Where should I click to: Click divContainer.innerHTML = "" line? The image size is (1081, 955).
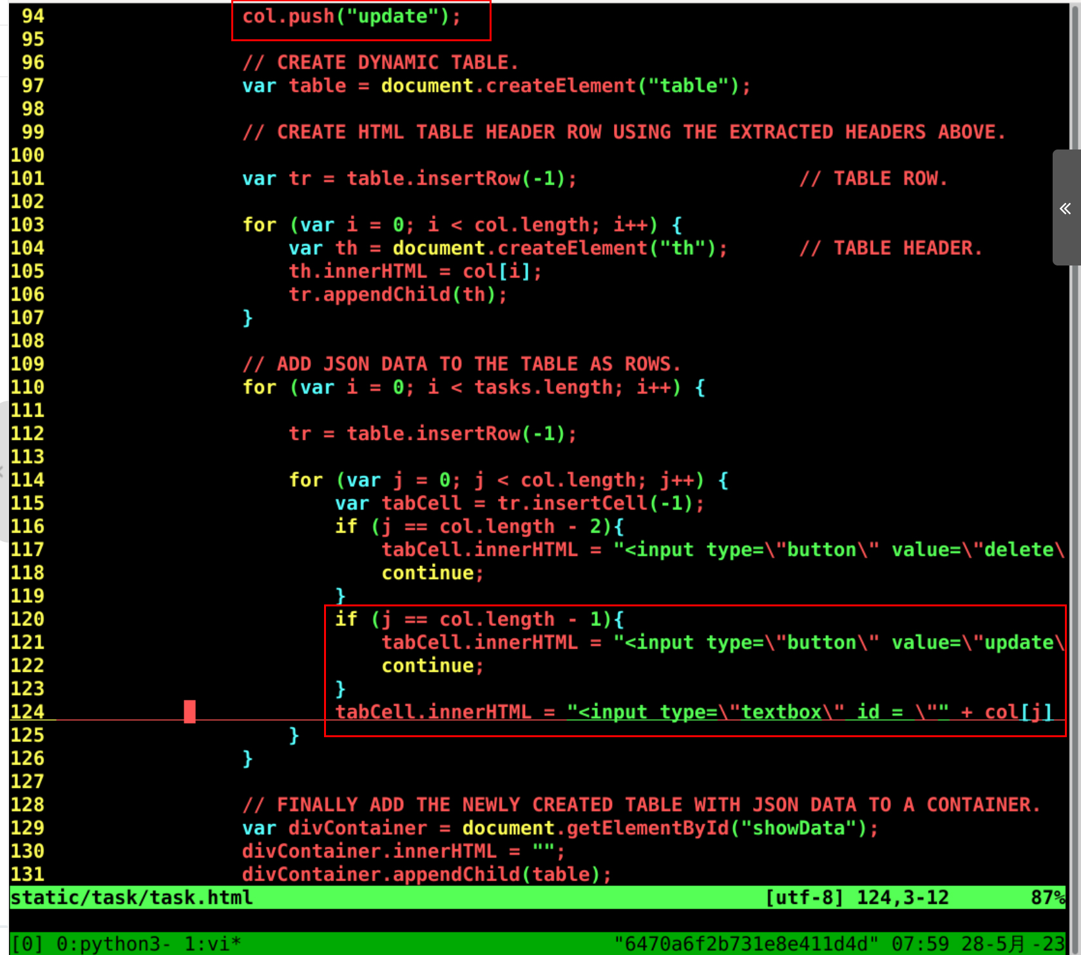pyautogui.click(x=403, y=851)
